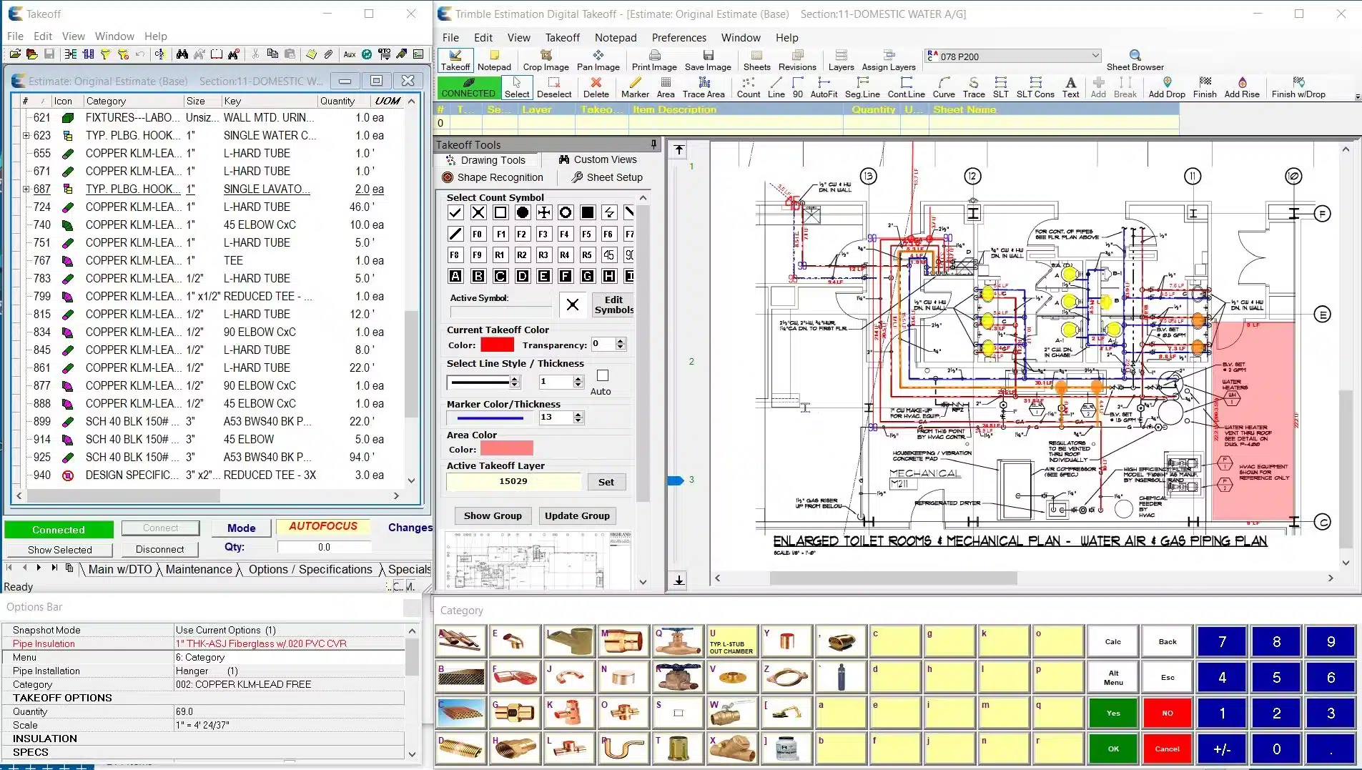
Task: Enable the Auto thickness checkbox
Action: click(603, 376)
